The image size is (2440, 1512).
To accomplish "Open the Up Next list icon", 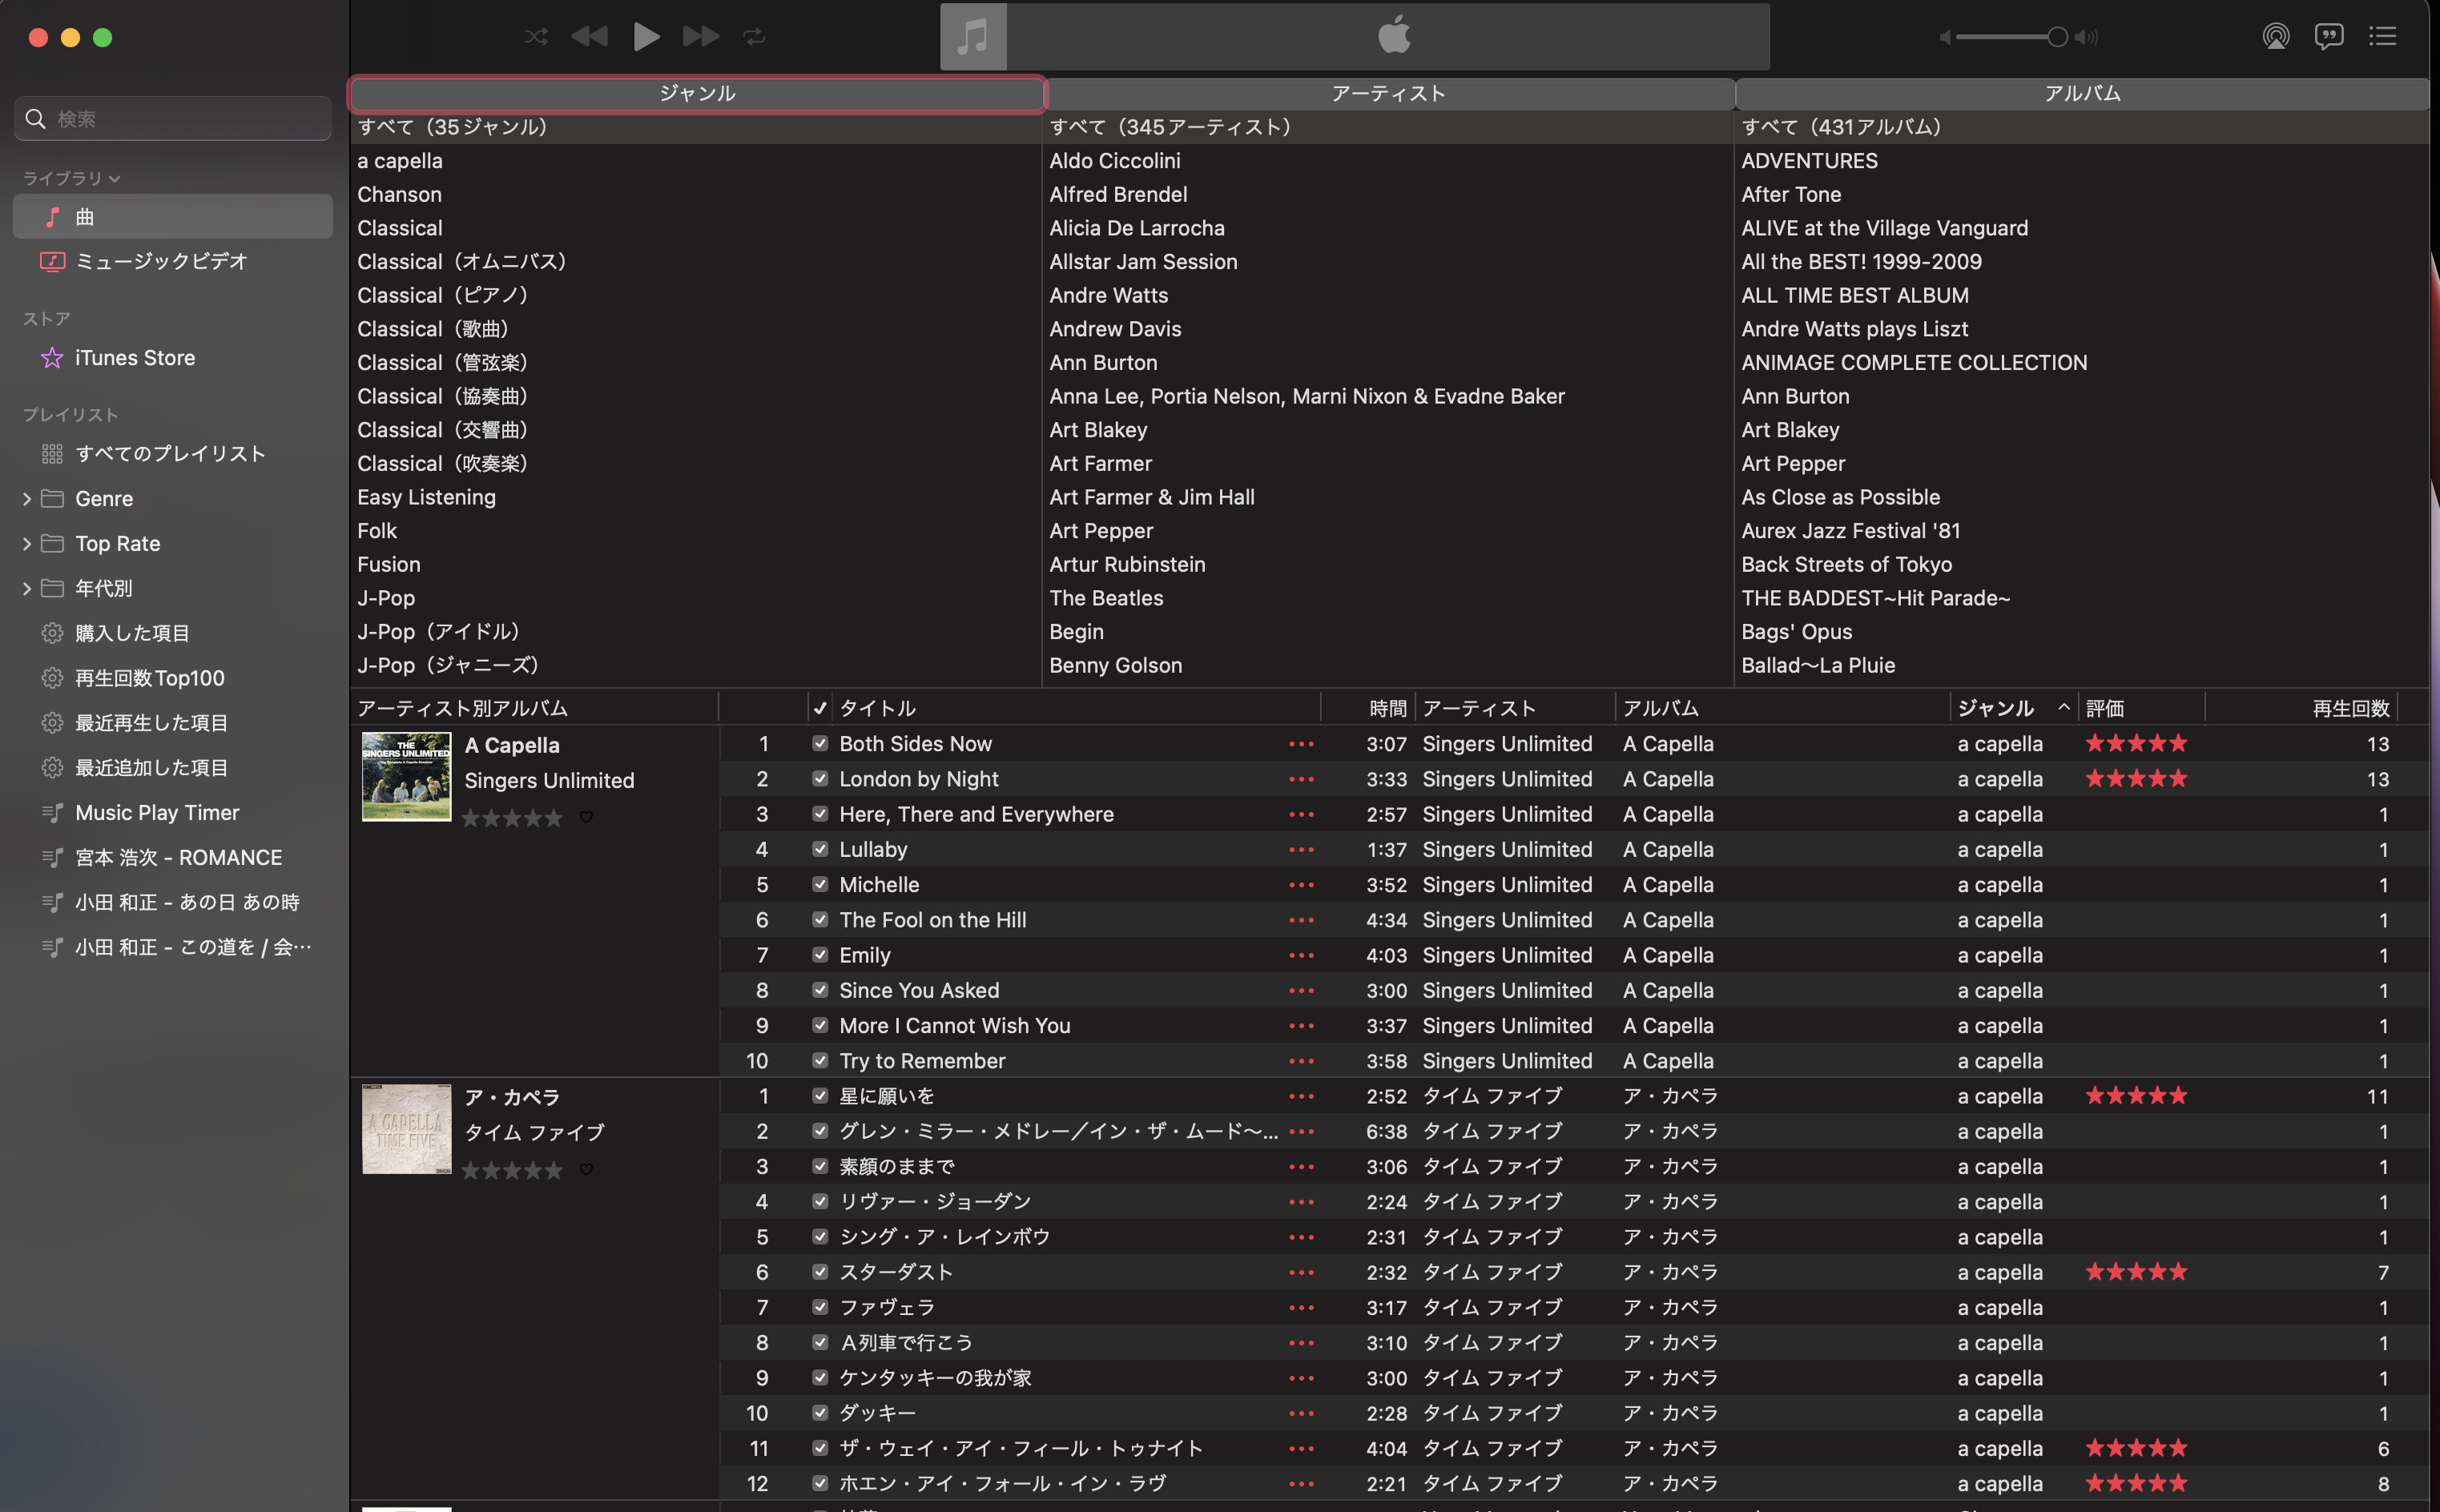I will (2382, 37).
